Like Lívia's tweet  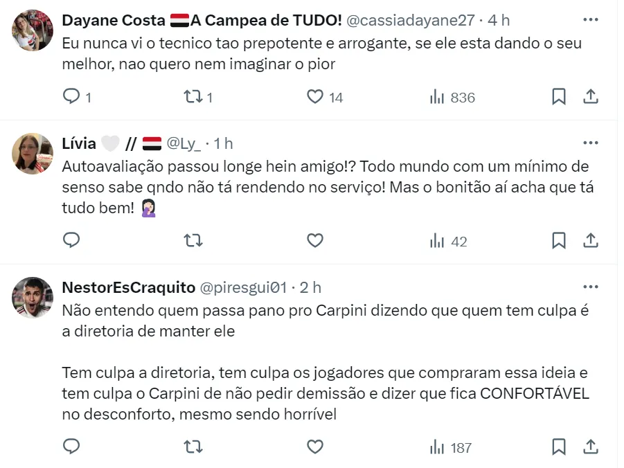[315, 240]
